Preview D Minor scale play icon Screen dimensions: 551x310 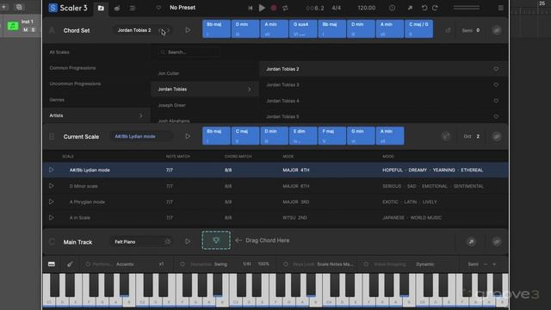[52, 186]
